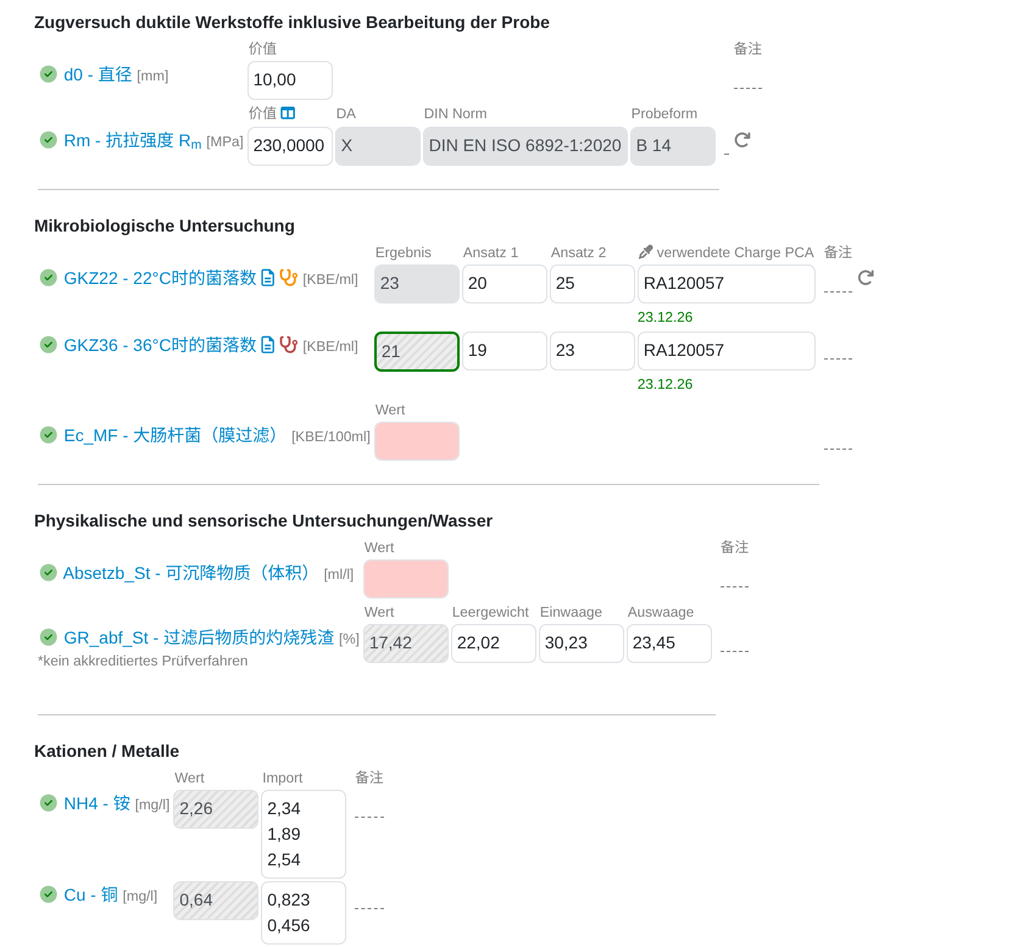1029x947 pixels.
Task: Click the refresh icon in the Rm row
Action: [742, 140]
